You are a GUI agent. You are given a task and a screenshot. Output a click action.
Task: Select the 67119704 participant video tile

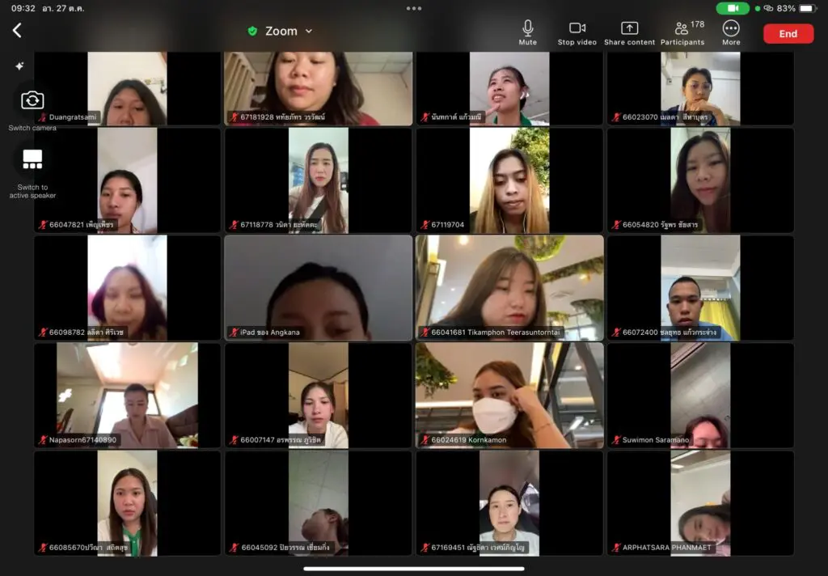tap(509, 180)
